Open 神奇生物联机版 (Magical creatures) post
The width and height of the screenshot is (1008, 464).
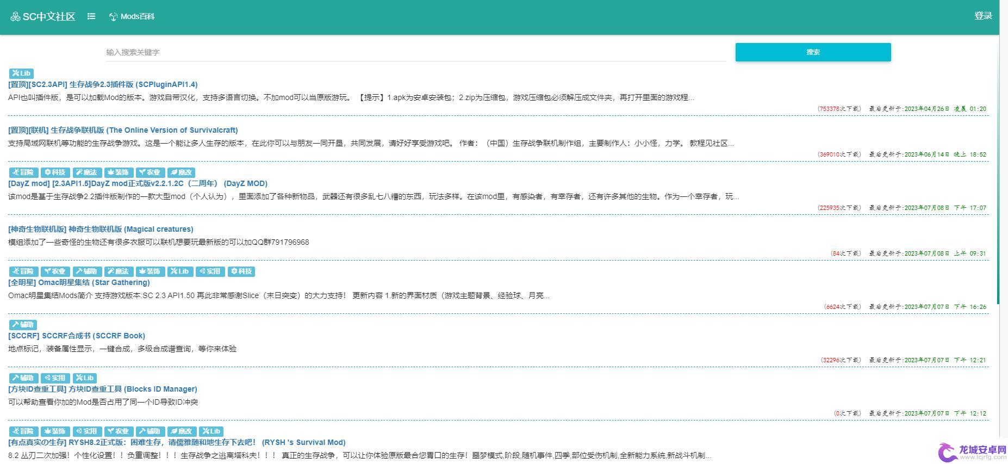pyautogui.click(x=101, y=229)
